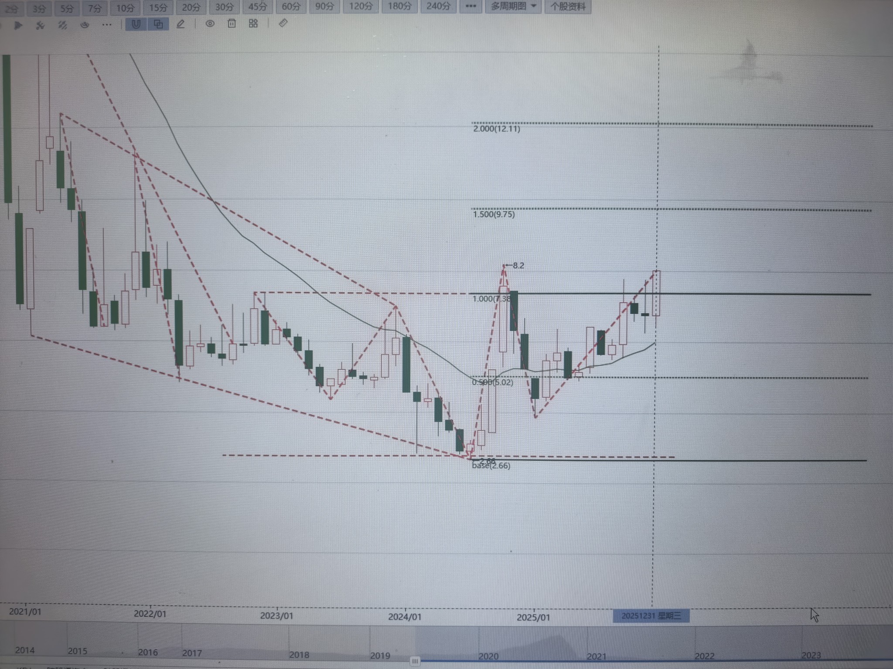Screen dimensions: 893x669
Task: Click the trash delete drawings icon
Action: click(232, 24)
